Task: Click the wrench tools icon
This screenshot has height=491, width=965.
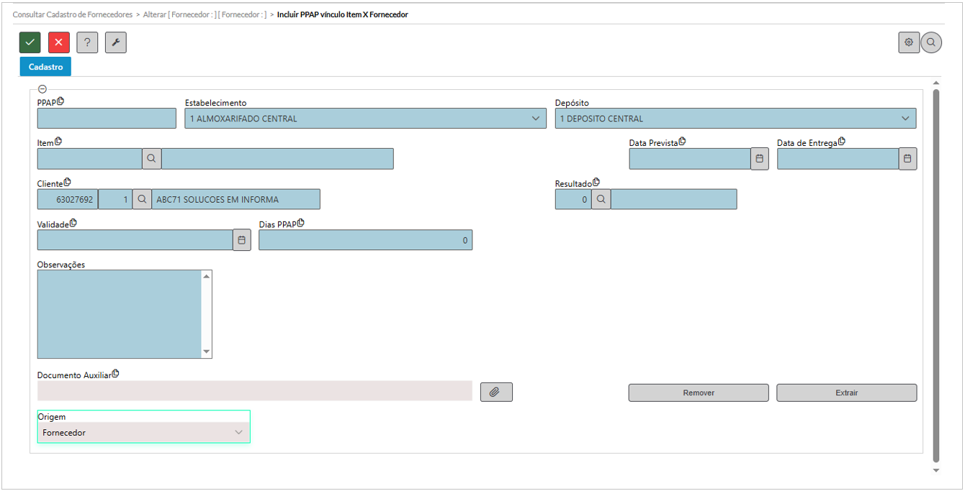Action: [116, 42]
